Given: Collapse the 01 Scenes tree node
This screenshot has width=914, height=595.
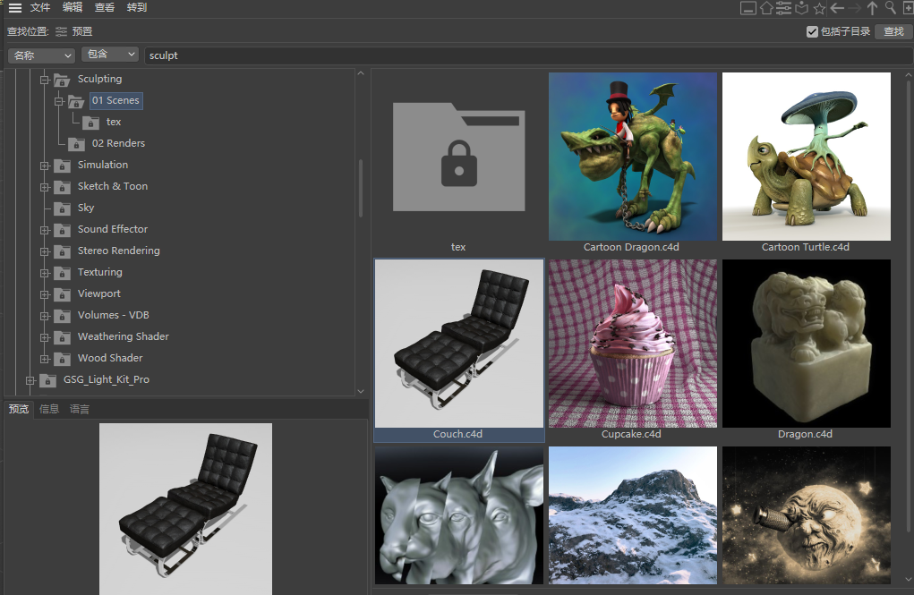Looking at the screenshot, I should click(58, 101).
